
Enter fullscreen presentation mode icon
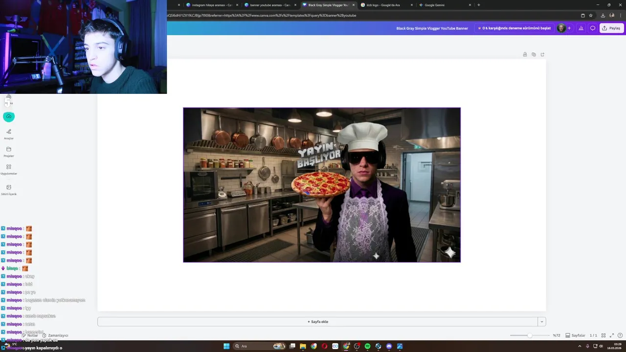click(612, 335)
